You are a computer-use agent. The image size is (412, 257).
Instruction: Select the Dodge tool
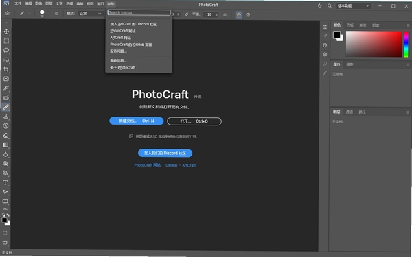coord(6,164)
